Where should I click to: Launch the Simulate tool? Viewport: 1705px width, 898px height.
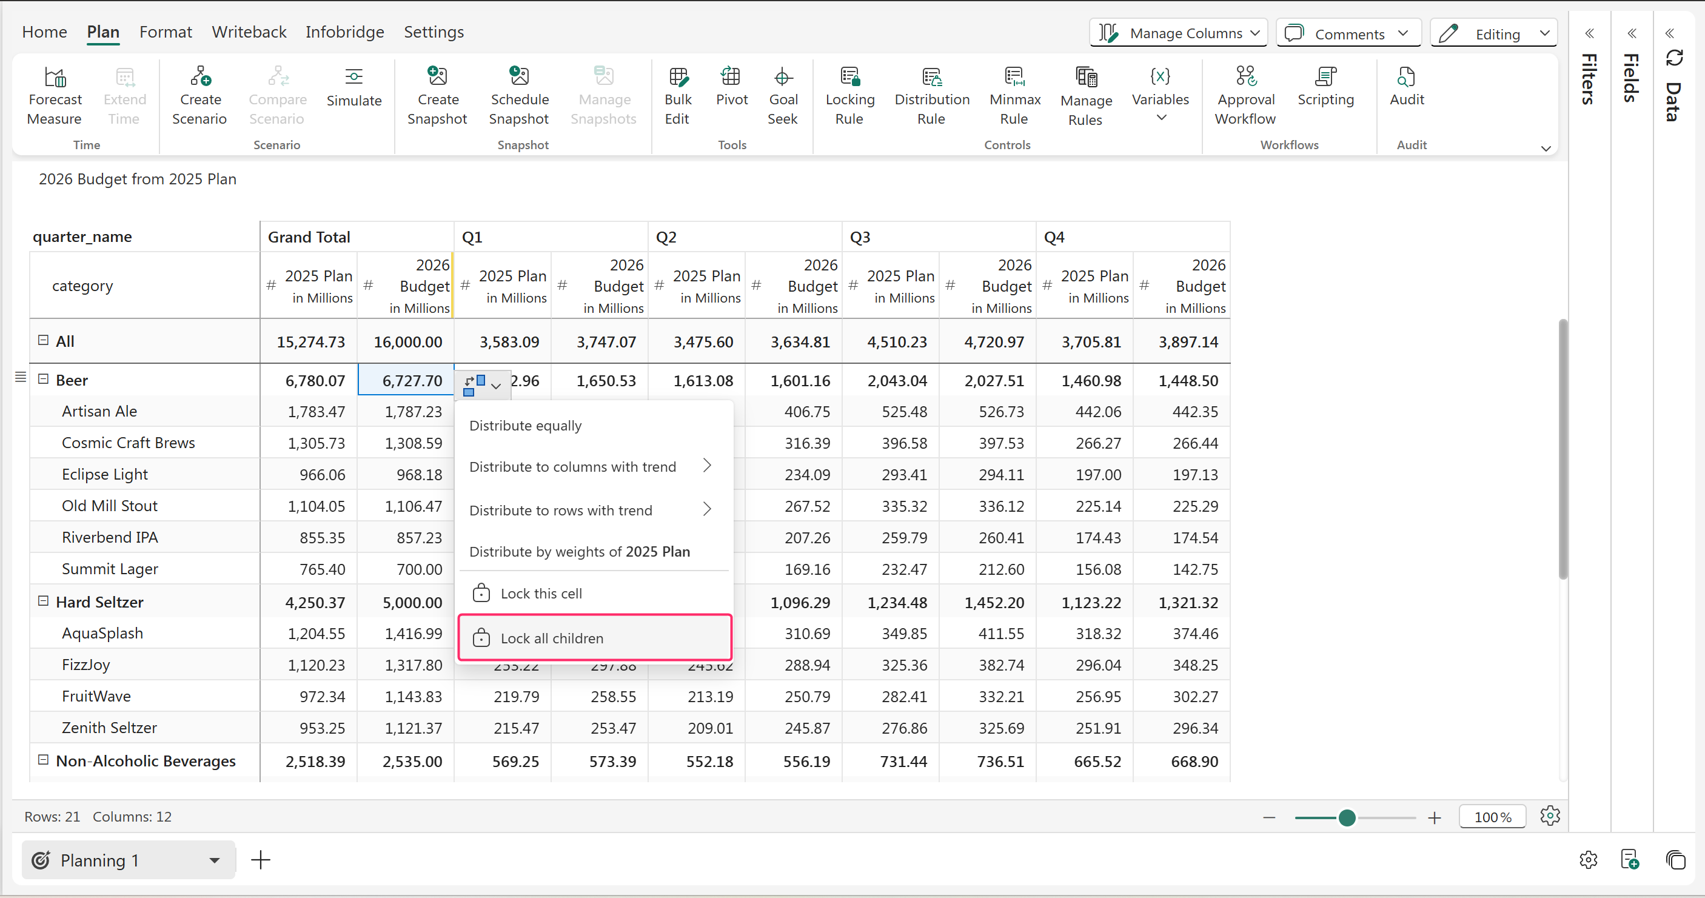click(x=353, y=78)
